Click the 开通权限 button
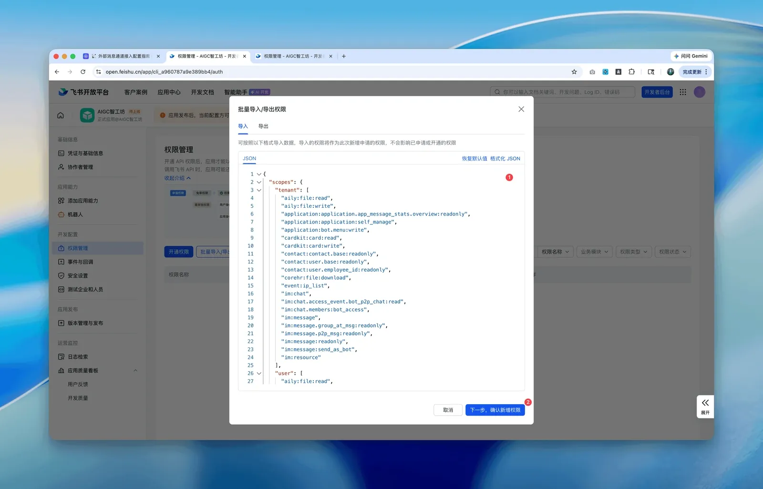763x489 pixels. tap(179, 252)
